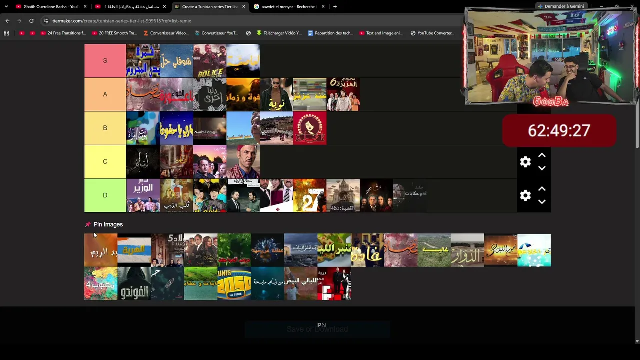Select the قلب الذيب poster in D tier
The width and height of the screenshot is (640, 360).
[x=176, y=195]
